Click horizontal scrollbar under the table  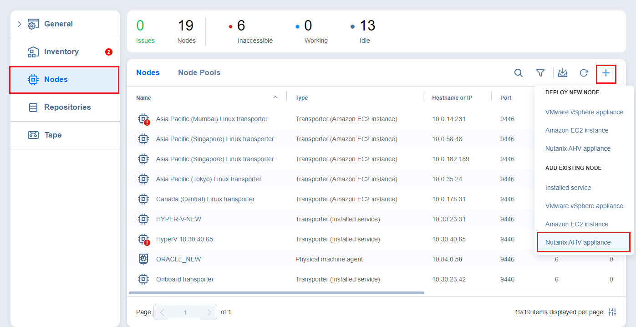[276, 293]
